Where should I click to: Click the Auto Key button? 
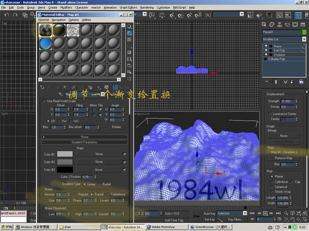(x=210, y=213)
